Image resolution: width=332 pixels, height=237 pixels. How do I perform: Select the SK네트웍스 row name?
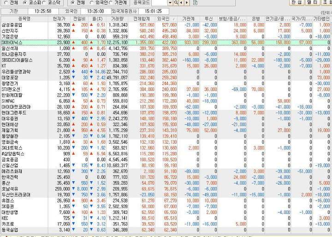point(12,148)
